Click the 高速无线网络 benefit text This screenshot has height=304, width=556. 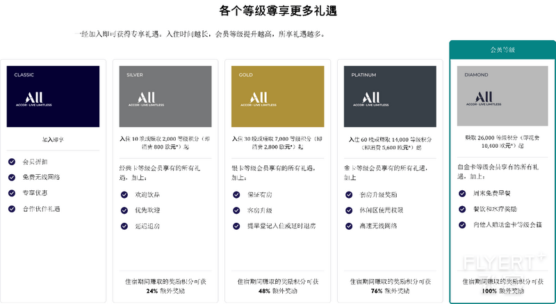[x=378, y=226]
